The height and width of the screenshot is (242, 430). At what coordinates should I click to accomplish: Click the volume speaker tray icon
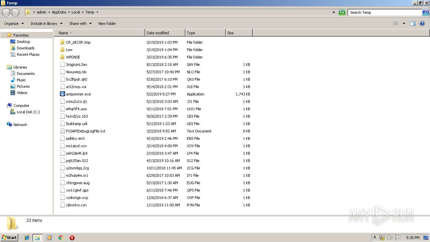(x=390, y=238)
